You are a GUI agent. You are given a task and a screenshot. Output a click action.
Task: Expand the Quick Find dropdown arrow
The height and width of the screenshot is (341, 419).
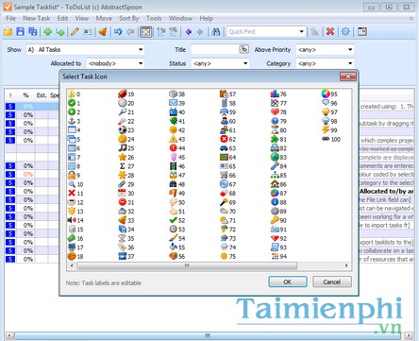pyautogui.click(x=301, y=31)
